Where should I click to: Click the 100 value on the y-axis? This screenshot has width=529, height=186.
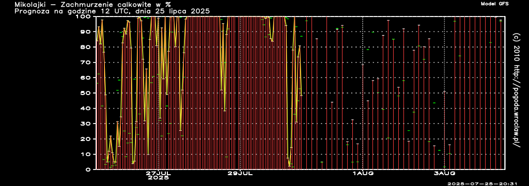point(85,16)
